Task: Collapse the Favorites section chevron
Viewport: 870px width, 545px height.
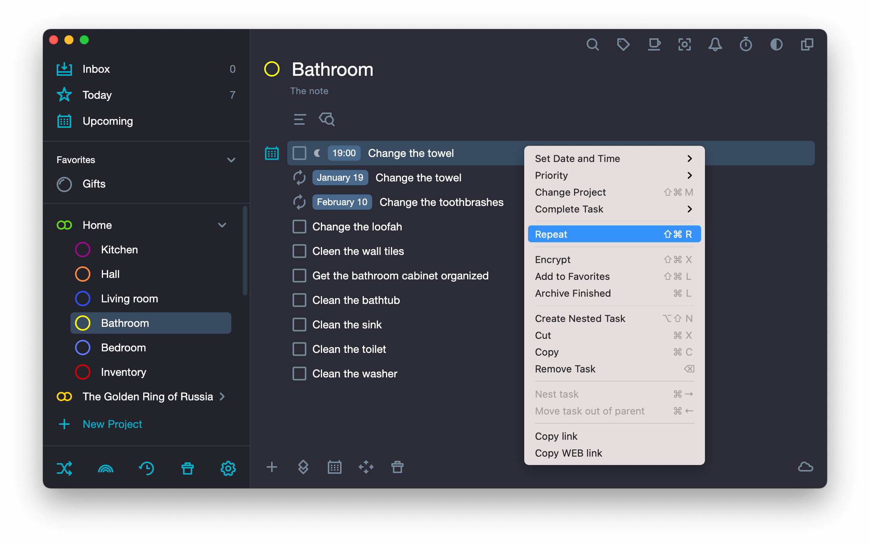Action: pyautogui.click(x=231, y=160)
